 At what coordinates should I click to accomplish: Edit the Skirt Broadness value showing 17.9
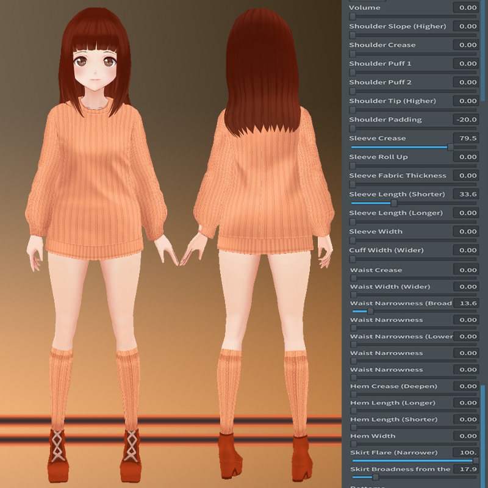467,469
